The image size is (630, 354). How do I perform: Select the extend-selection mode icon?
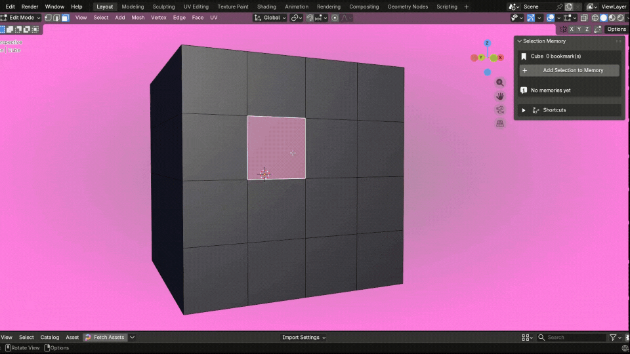10,29
